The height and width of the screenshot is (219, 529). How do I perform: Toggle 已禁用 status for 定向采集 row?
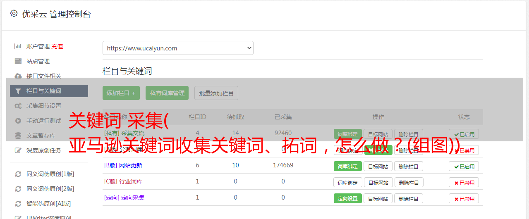click(464, 198)
